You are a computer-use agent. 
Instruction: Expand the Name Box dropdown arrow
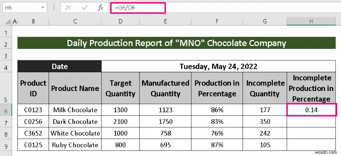point(43,8)
